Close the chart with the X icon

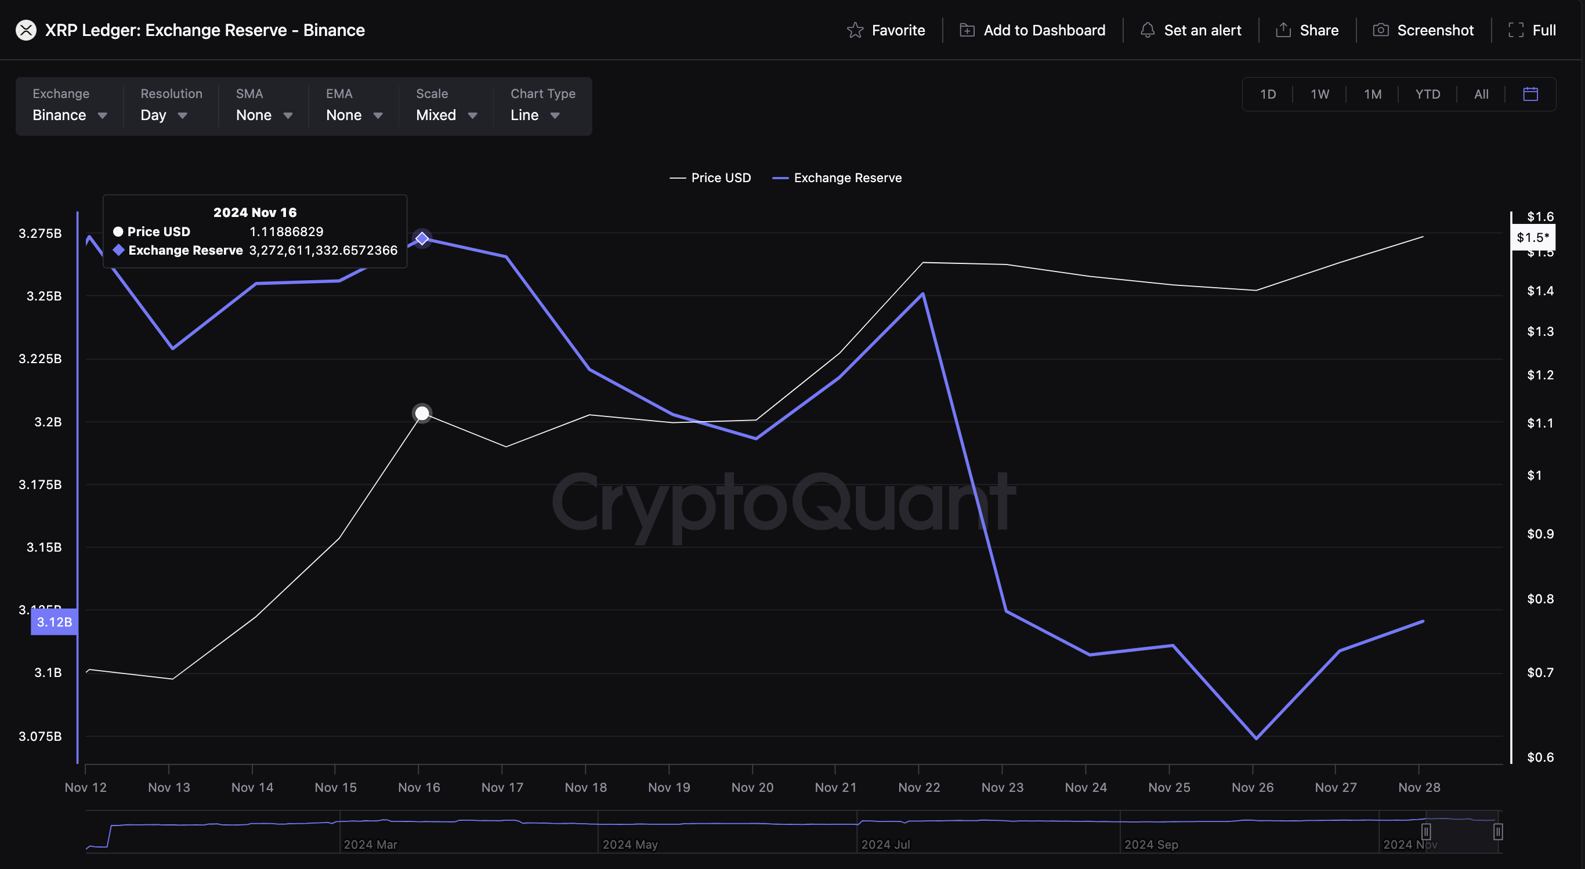(25, 30)
